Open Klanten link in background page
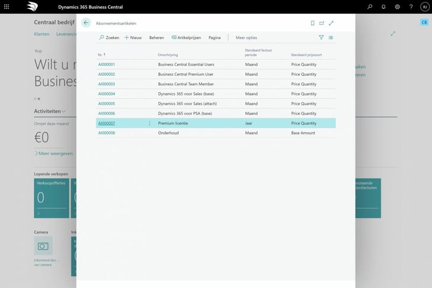 click(41, 34)
